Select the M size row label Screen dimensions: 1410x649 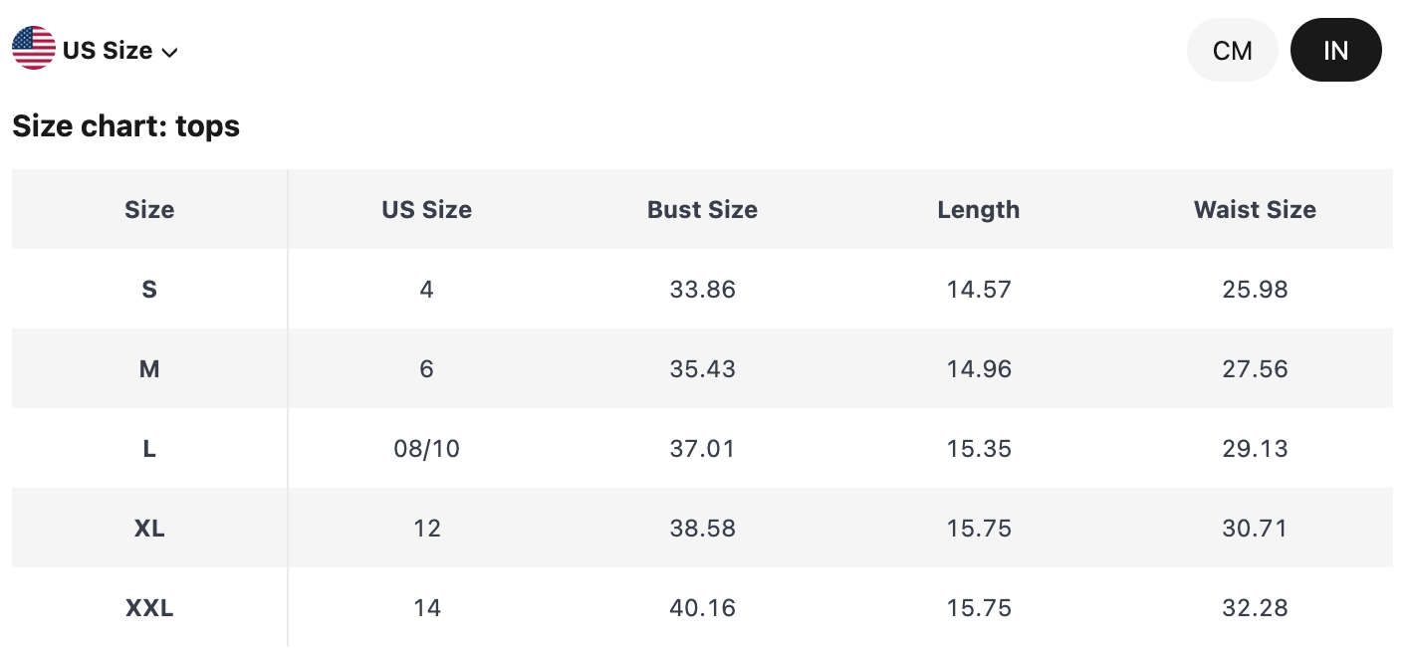pos(149,369)
